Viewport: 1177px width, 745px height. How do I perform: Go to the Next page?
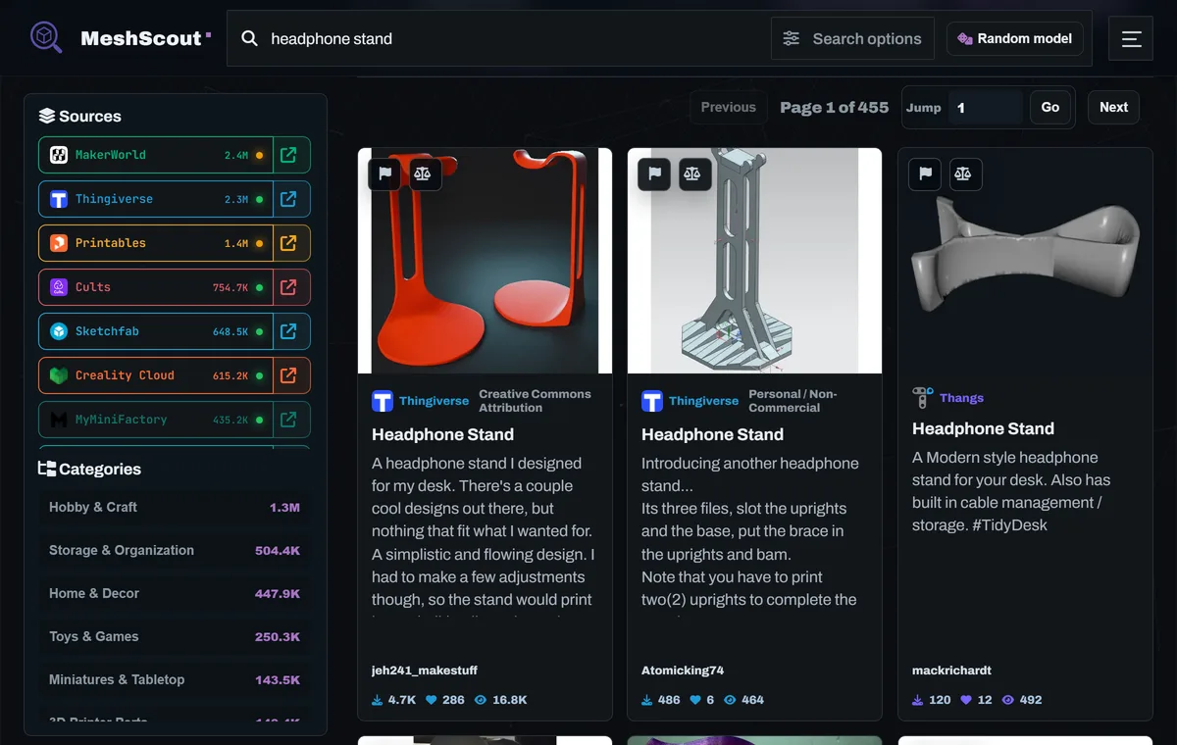pyautogui.click(x=1113, y=108)
